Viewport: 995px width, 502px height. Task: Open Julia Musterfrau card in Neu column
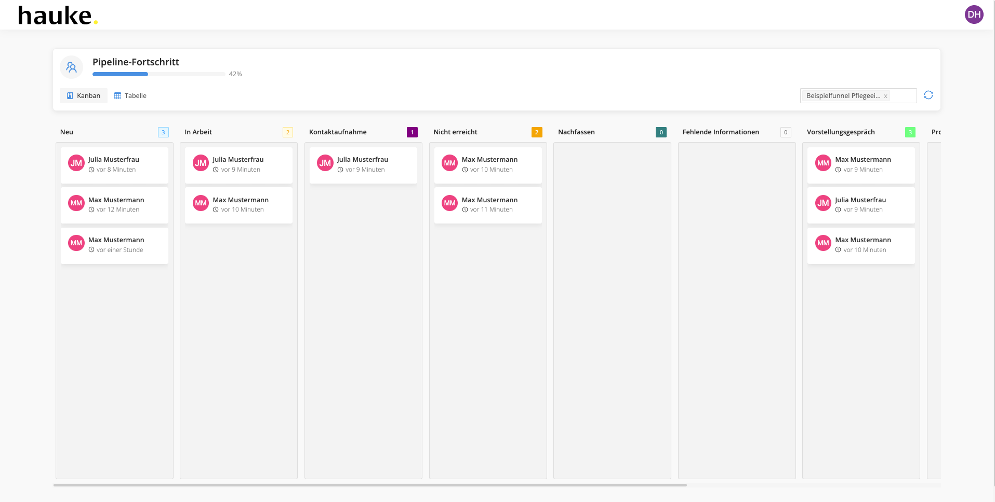[x=114, y=165]
